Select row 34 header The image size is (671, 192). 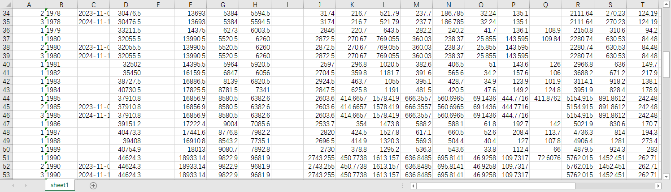point(7,13)
